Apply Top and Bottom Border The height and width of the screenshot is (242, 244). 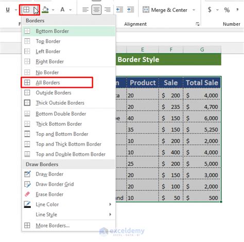tap(69, 134)
